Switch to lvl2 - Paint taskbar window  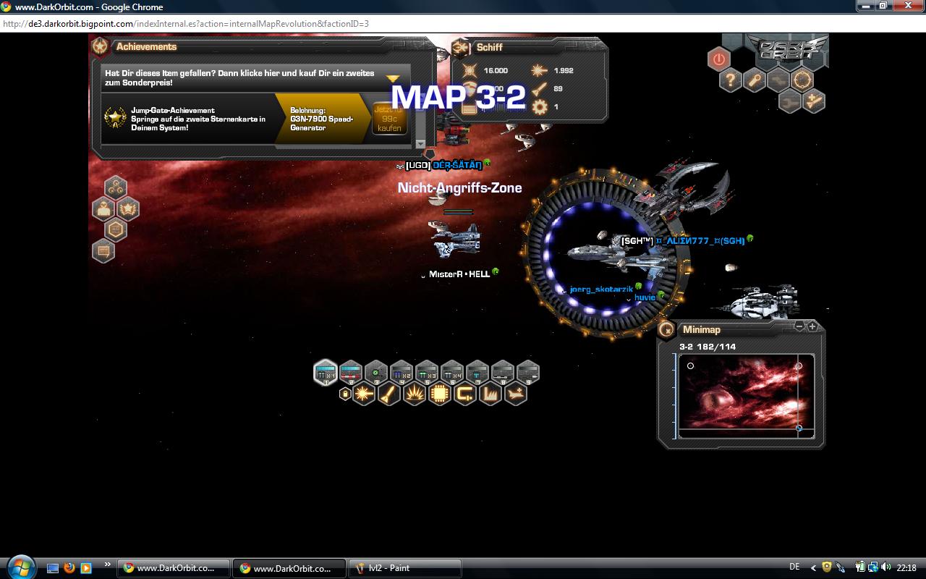[405, 568]
